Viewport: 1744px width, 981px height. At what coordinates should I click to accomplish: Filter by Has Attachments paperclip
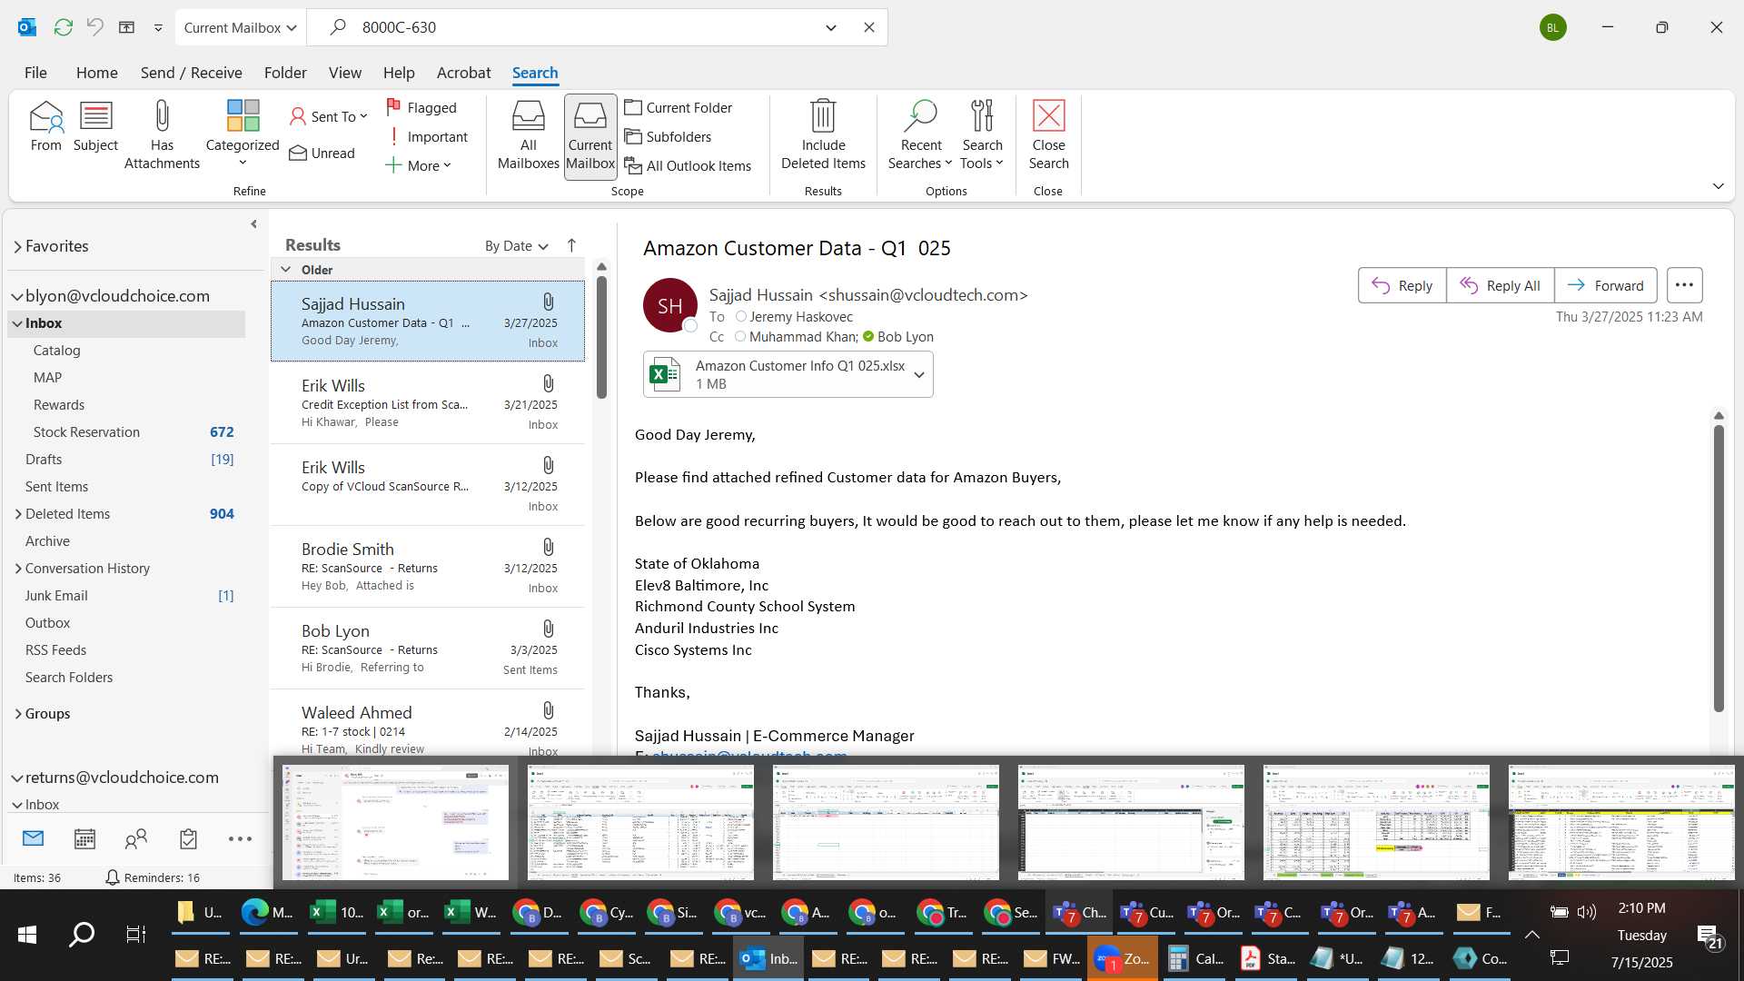pyautogui.click(x=162, y=135)
